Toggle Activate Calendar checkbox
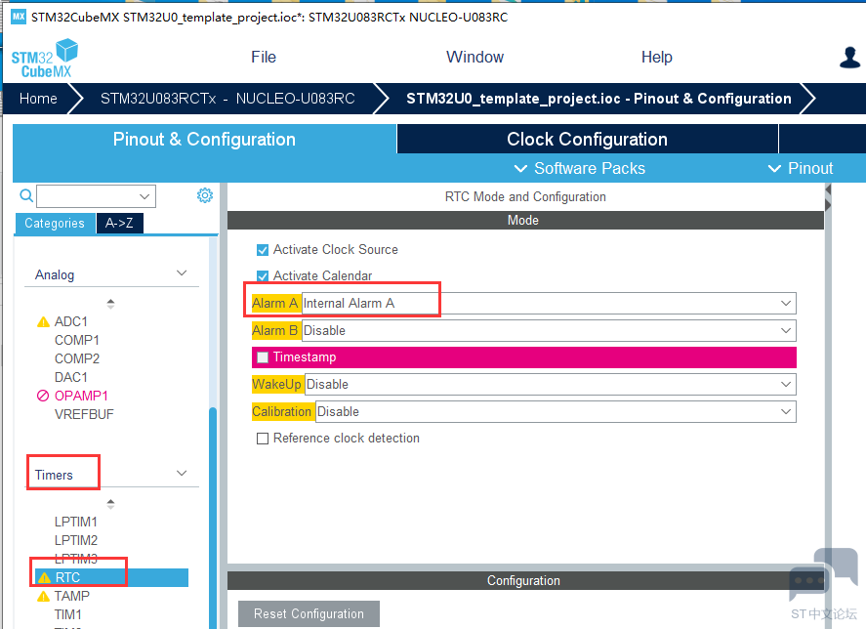The image size is (866, 629). (x=263, y=275)
